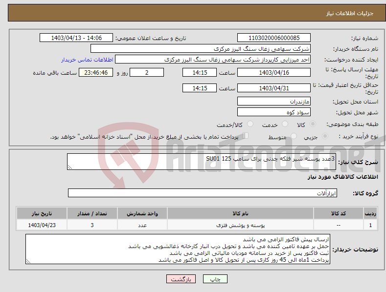Select the متوسط purchase type radio
This screenshot has height=292, width=386.
click(294, 136)
